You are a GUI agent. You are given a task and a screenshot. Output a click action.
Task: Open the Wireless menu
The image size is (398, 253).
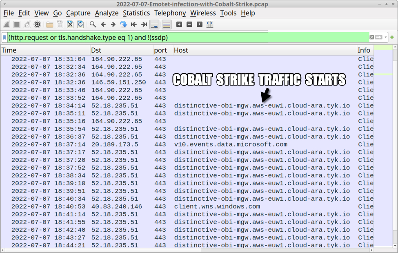click(x=203, y=13)
